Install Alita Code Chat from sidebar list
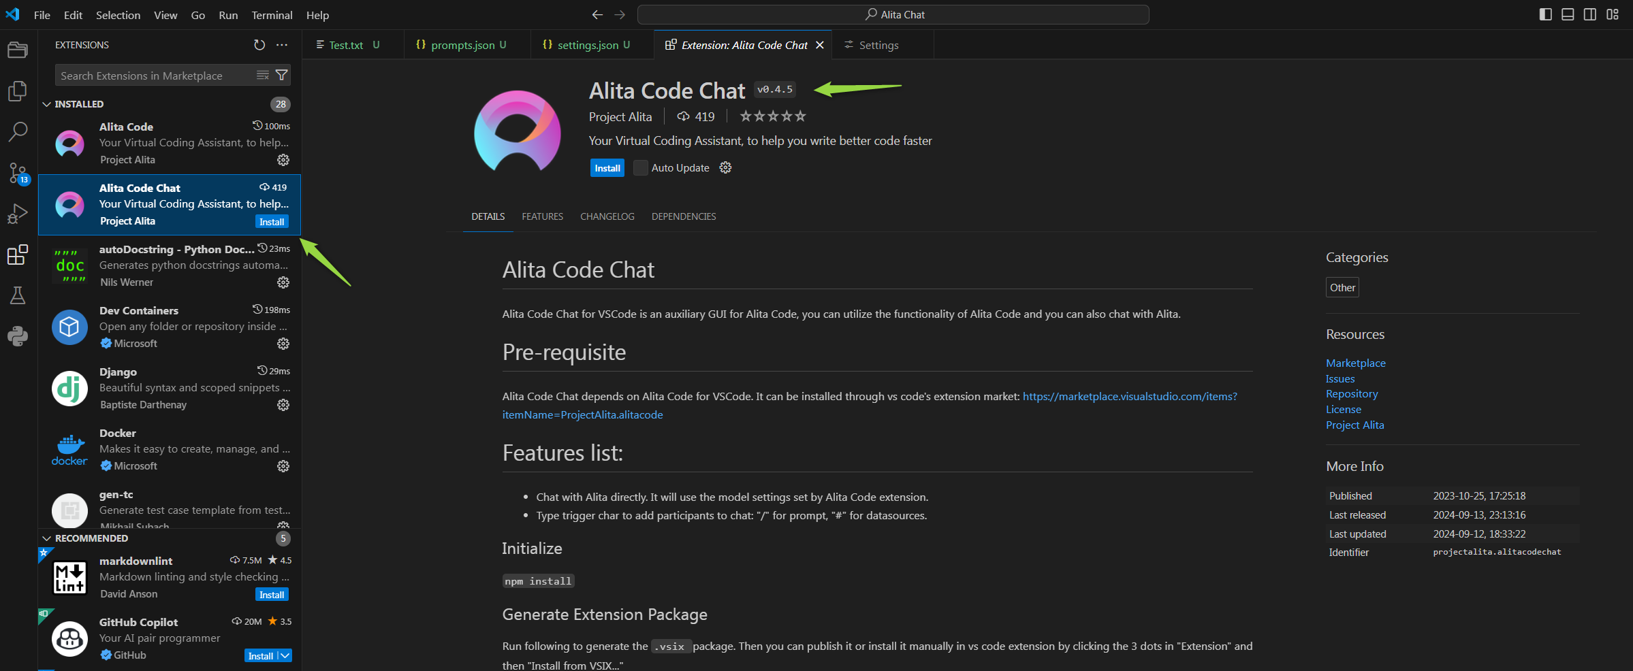 pos(272,222)
